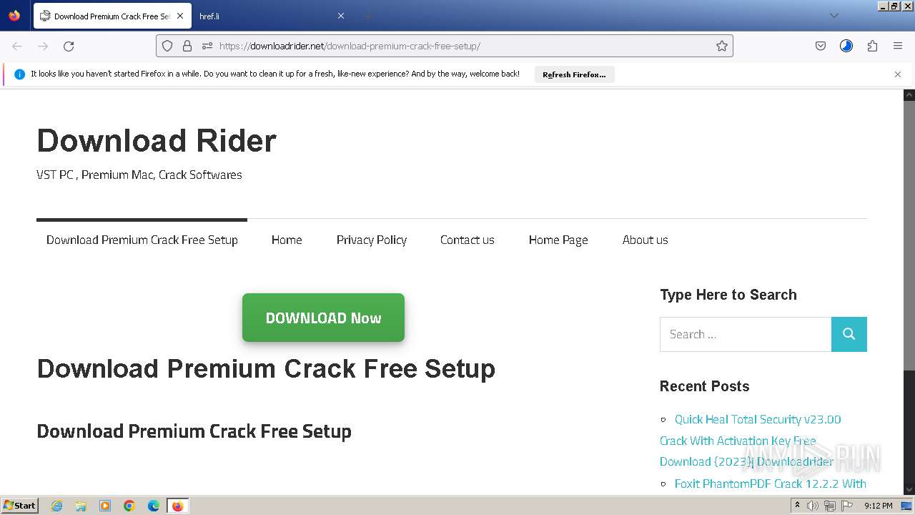Screen dimensions: 915x515
Task: Click the site padlock icon
Action: click(187, 46)
